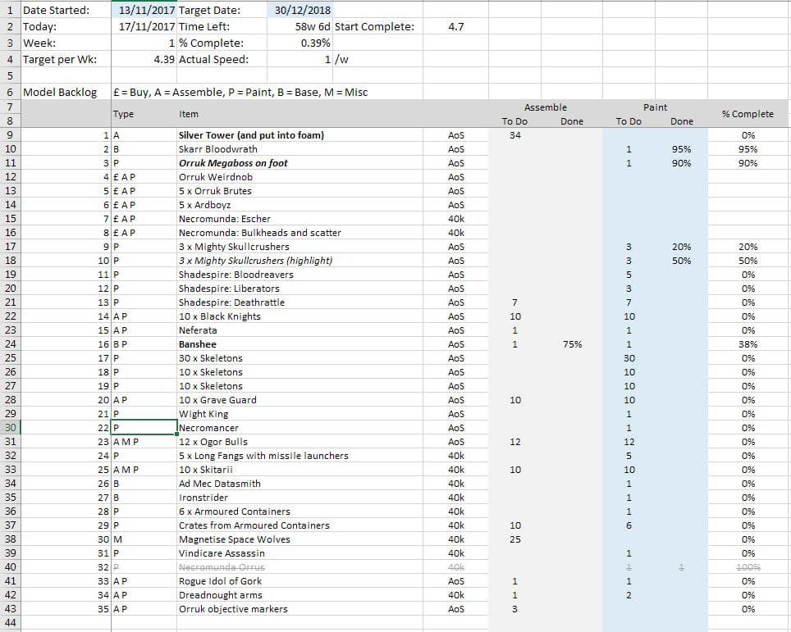Select the "Week:" label cell

click(x=66, y=43)
